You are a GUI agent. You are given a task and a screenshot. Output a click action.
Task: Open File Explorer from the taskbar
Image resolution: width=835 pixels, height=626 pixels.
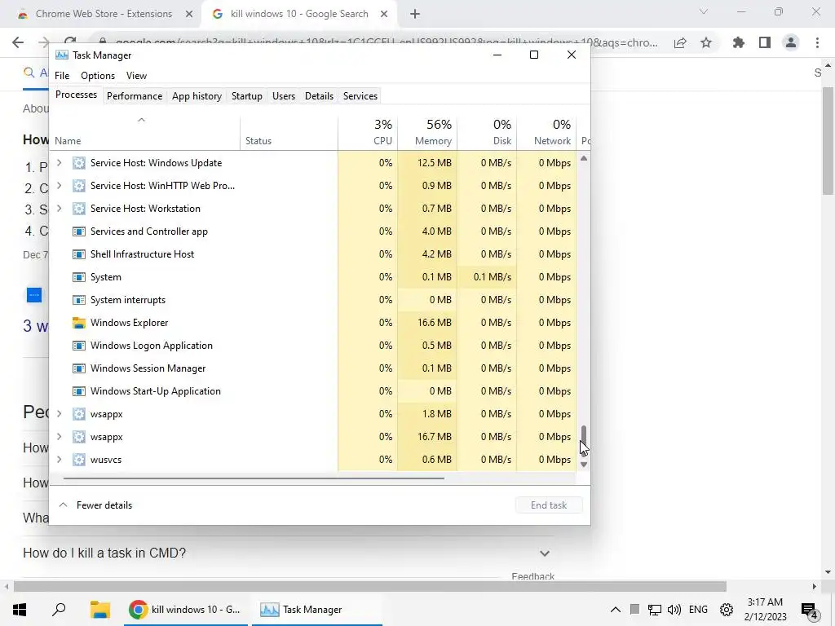(100, 609)
